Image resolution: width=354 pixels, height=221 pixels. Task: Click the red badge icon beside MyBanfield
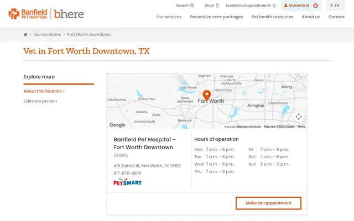tap(315, 6)
